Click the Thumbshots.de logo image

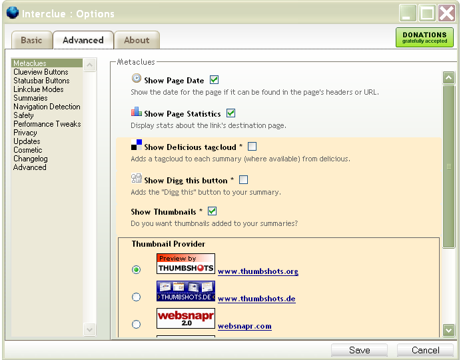point(186,291)
